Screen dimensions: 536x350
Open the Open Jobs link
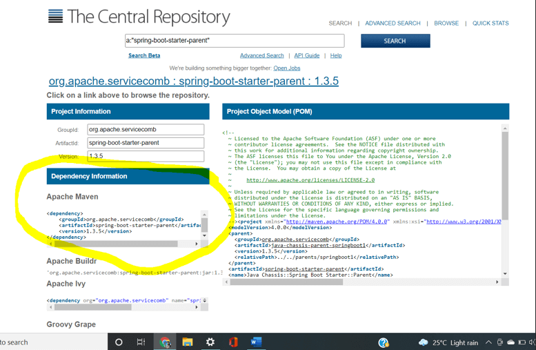[x=287, y=68]
